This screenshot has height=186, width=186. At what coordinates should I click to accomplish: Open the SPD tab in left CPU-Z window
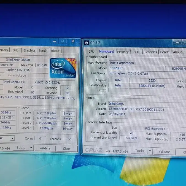click(x=15, y=50)
